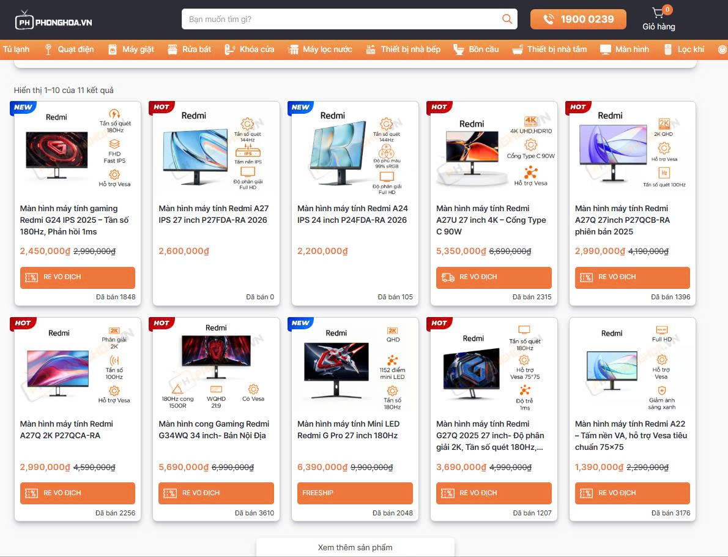Viewport: 728px width, 557px height.
Task: Click the PhongHoa.vn logo
Action: 54,21
